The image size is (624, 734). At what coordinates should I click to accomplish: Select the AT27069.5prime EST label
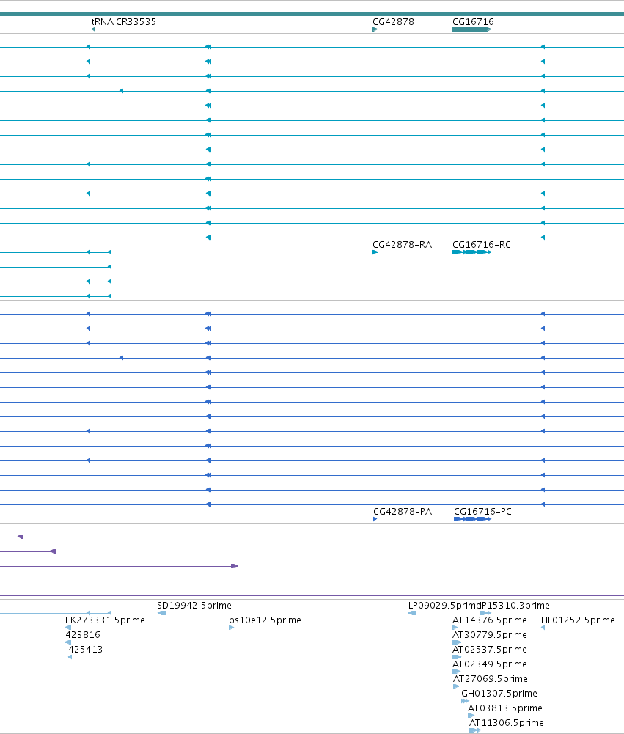tap(491, 678)
